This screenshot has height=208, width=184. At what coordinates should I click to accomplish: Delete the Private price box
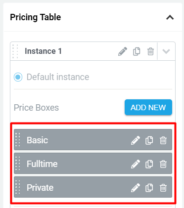click(x=163, y=188)
